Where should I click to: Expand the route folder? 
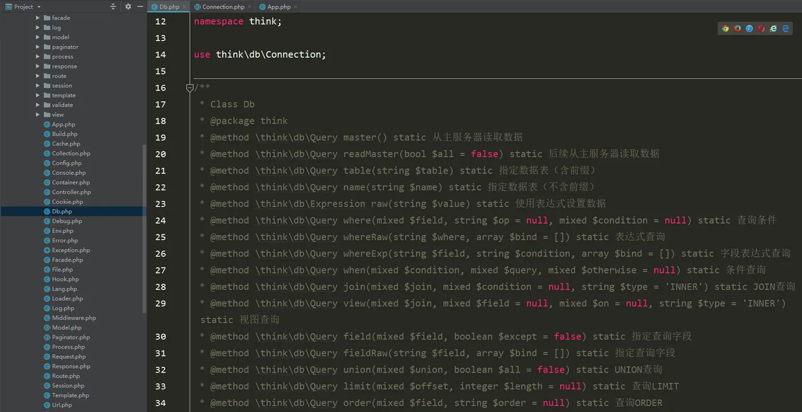[38, 76]
